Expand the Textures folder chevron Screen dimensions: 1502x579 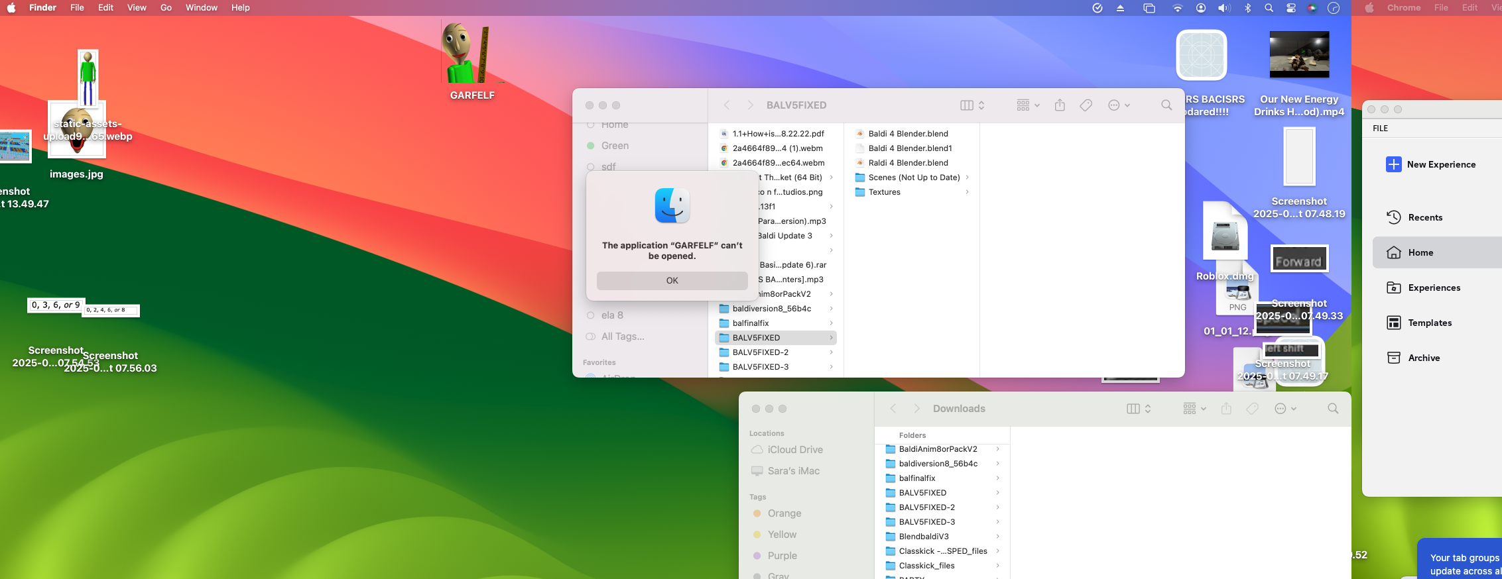click(x=968, y=192)
